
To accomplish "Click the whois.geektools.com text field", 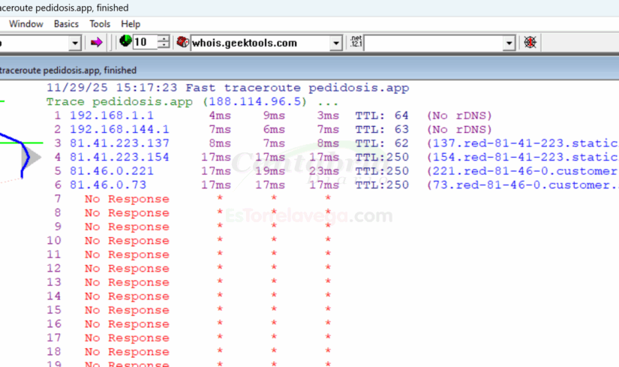I will [x=260, y=43].
